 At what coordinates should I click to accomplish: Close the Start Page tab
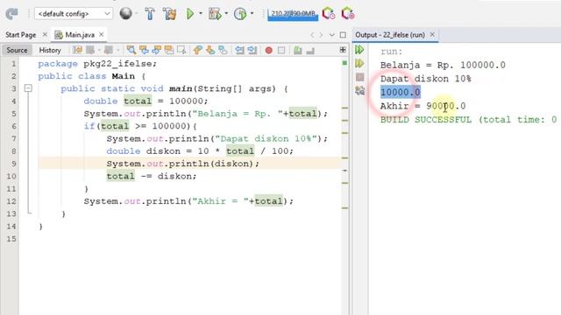click(45, 35)
